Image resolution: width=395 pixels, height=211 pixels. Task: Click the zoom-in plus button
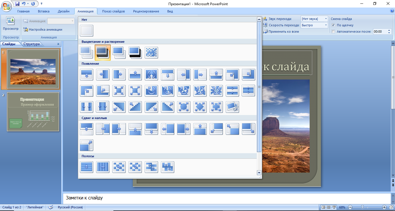coord(384,207)
